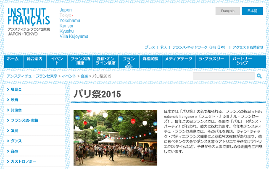This screenshot has width=269, height=169.
Task: Open フランス留学 navigation menu
Action: click(x=129, y=62)
